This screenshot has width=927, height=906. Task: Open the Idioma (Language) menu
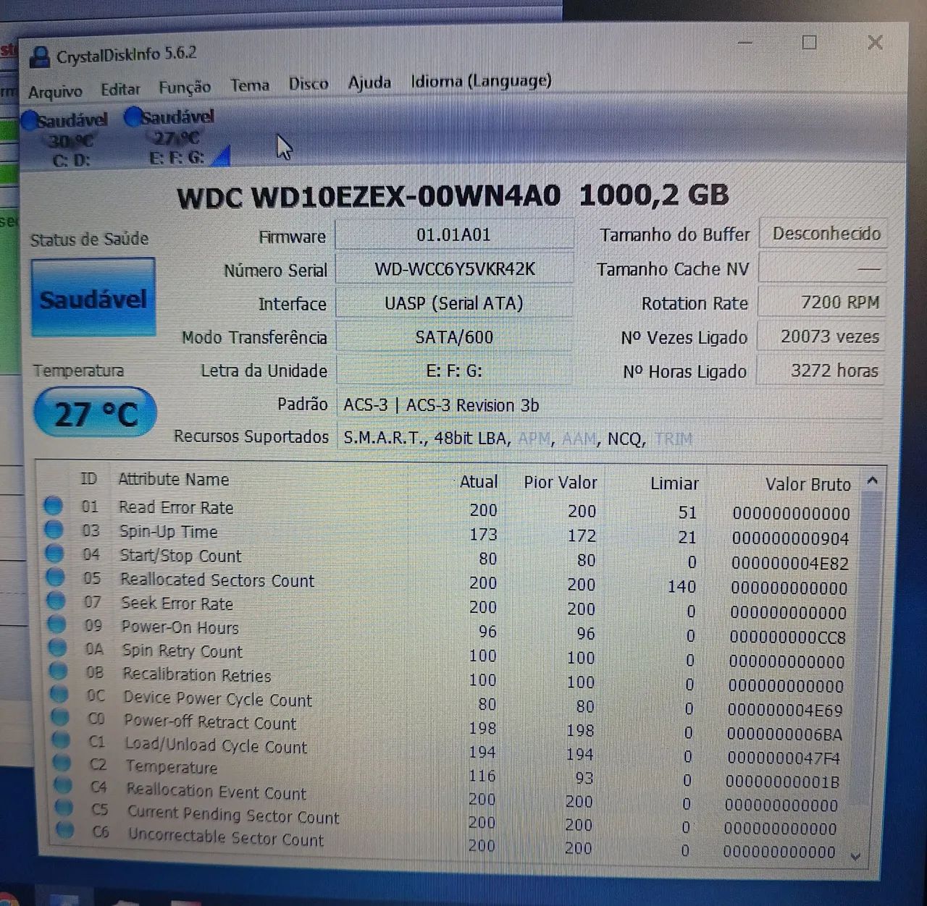click(x=481, y=81)
